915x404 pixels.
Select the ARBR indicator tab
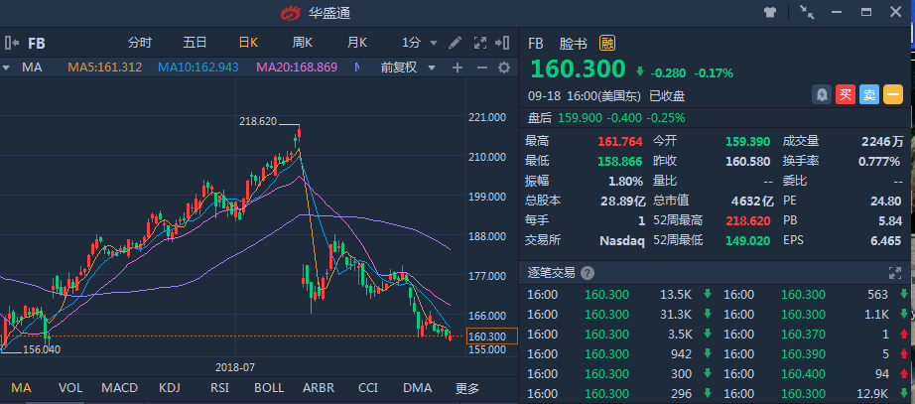[x=319, y=388]
